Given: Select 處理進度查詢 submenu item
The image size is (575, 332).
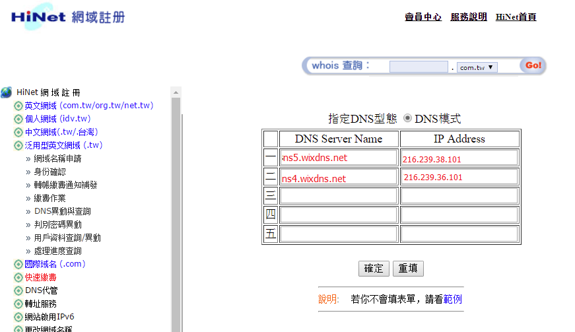Looking at the screenshot, I should pyautogui.click(x=57, y=251).
